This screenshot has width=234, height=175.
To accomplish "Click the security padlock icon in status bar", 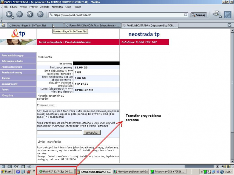I will coord(228,166).
